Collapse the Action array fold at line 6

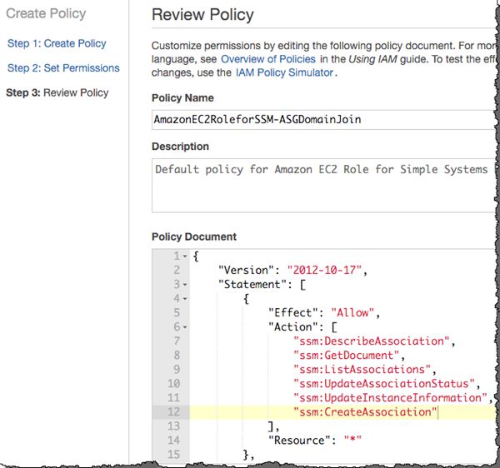(185, 327)
